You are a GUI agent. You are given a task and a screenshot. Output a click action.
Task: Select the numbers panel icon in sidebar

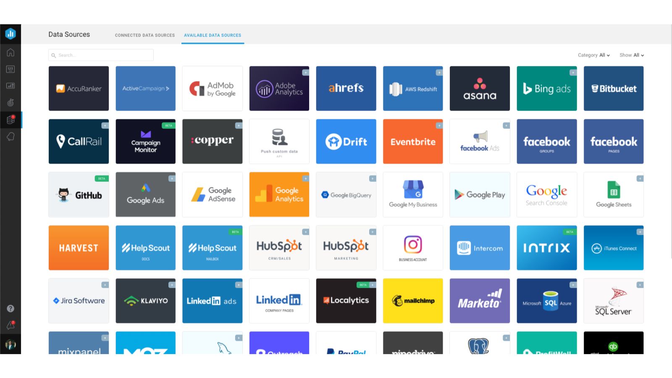(x=10, y=69)
